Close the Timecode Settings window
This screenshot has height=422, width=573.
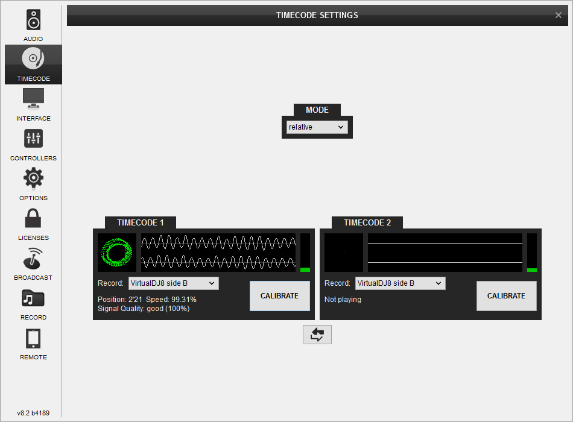pyautogui.click(x=558, y=15)
